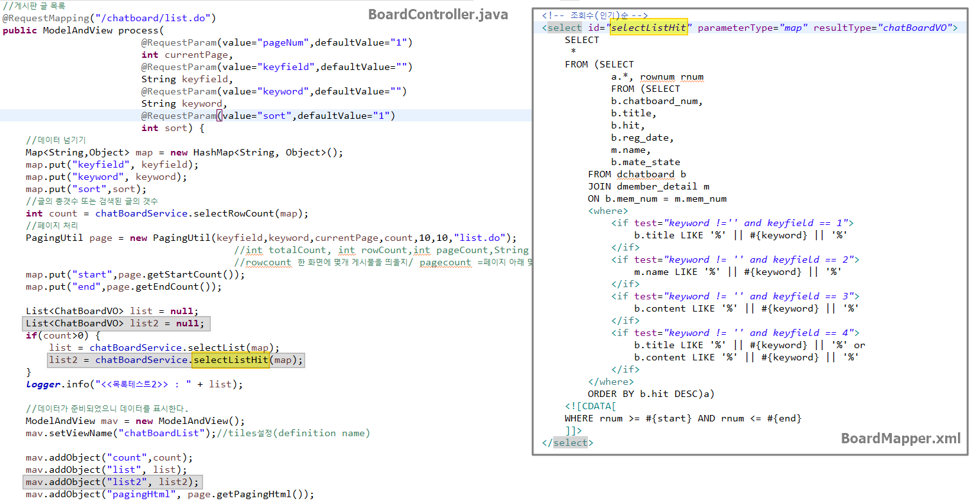Click the '//데이터 넘기기' comment
976x503 pixels.
(x=55, y=140)
